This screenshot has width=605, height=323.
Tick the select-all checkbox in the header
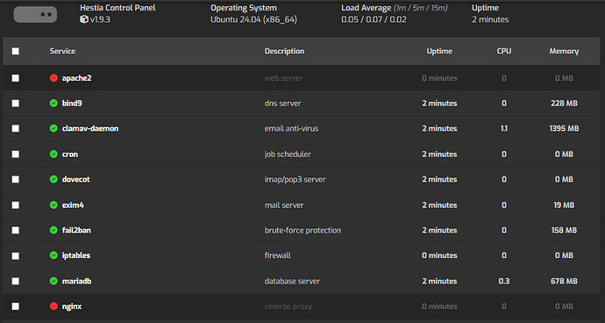coord(16,51)
